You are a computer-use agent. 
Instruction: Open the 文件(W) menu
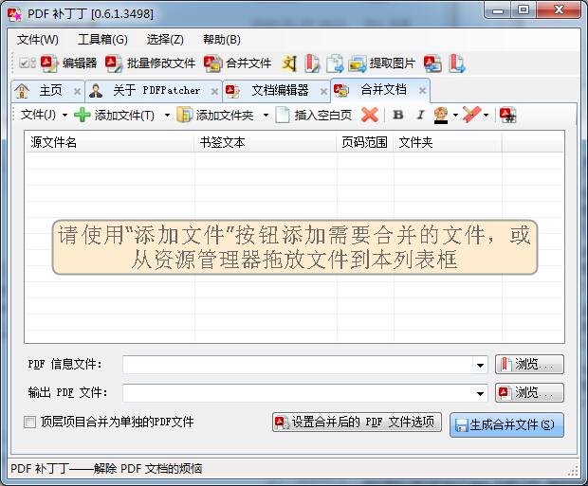point(38,40)
